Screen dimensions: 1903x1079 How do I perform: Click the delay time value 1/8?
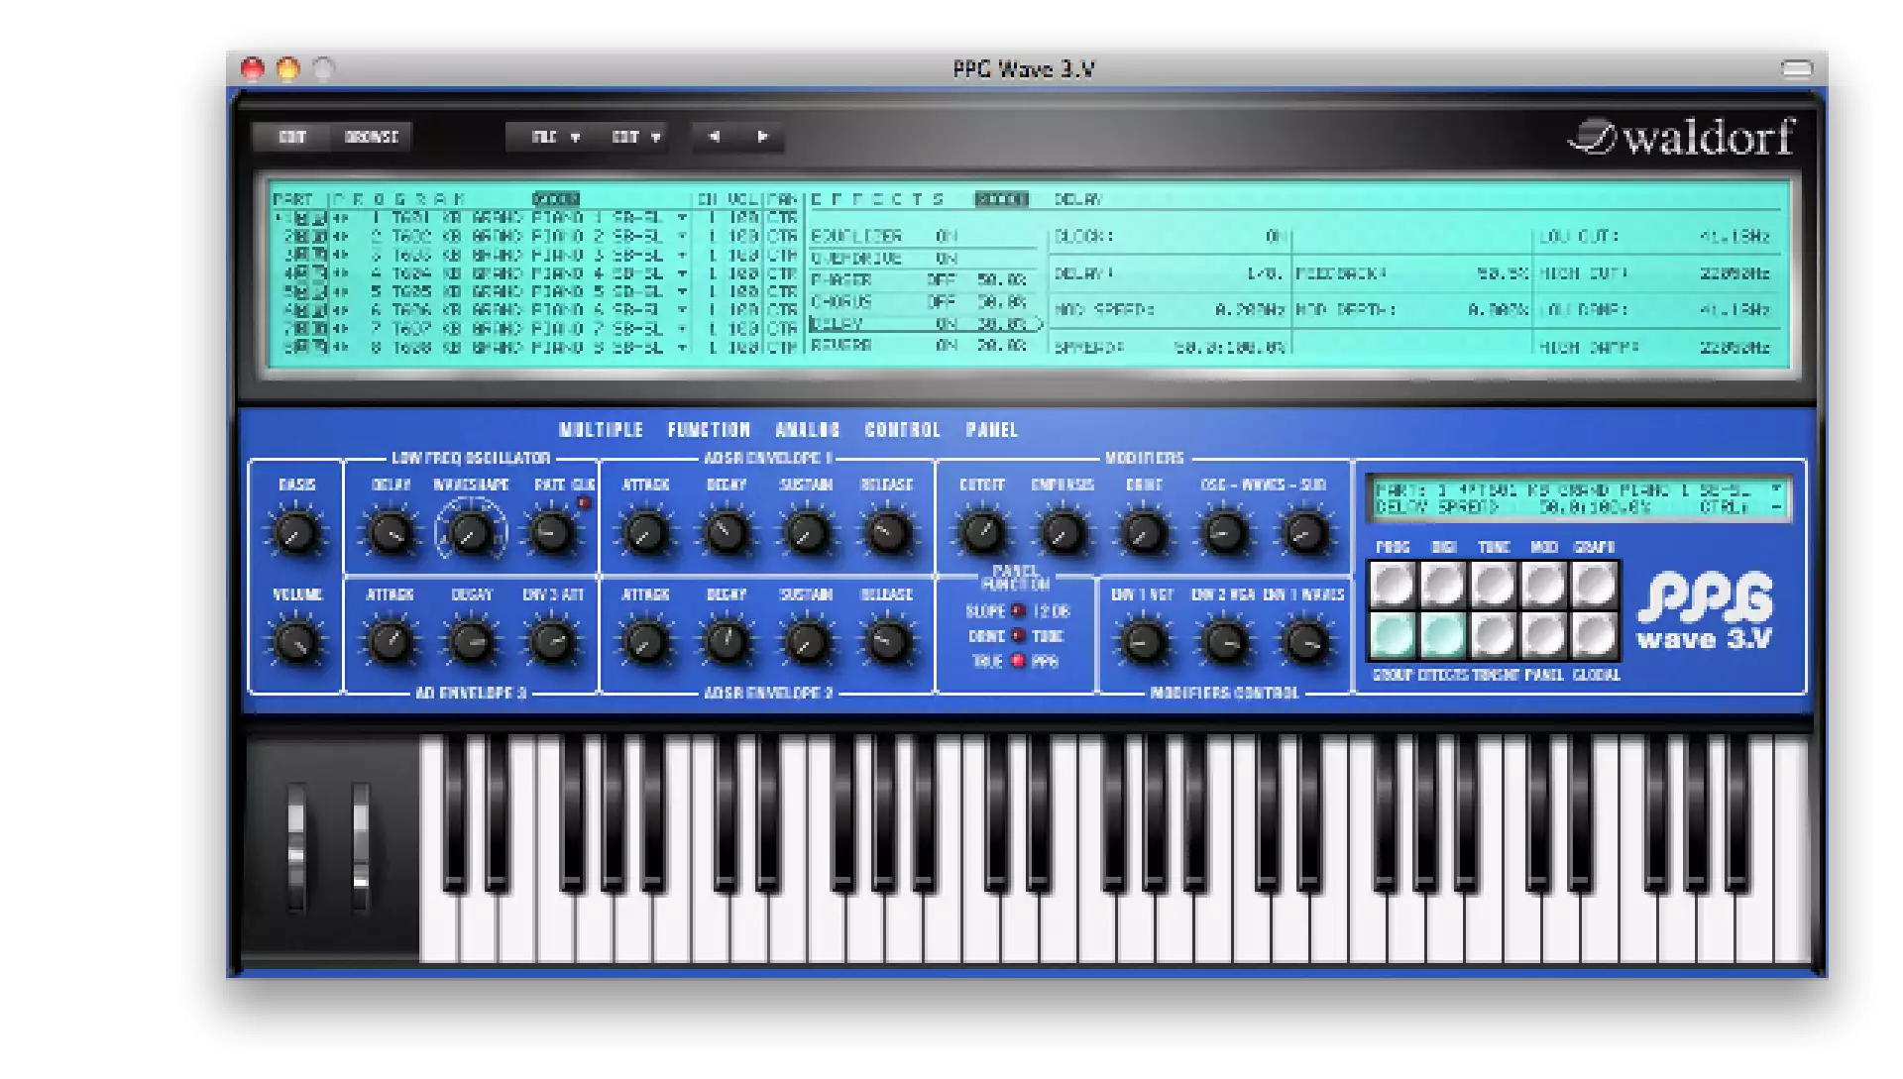tap(1265, 273)
